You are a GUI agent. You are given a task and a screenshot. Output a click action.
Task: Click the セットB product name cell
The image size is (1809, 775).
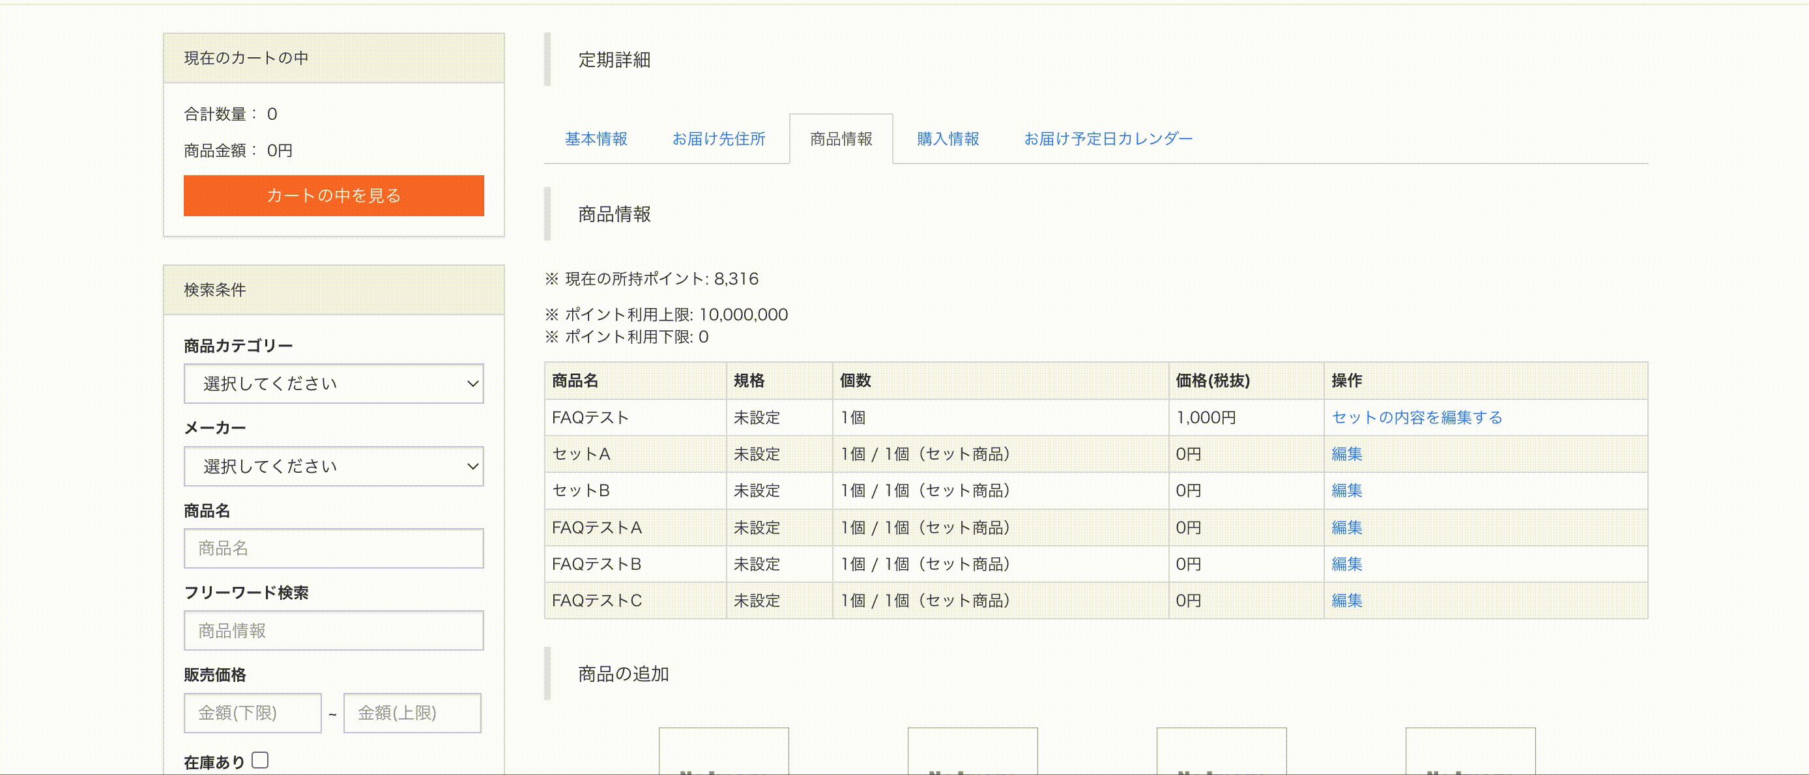(x=635, y=490)
